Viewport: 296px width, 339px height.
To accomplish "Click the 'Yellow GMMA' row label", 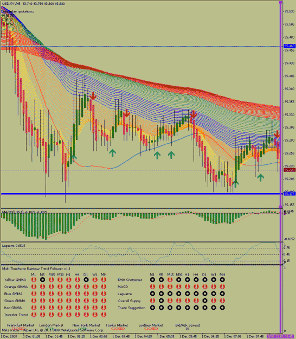I will pyautogui.click(x=15, y=280).
